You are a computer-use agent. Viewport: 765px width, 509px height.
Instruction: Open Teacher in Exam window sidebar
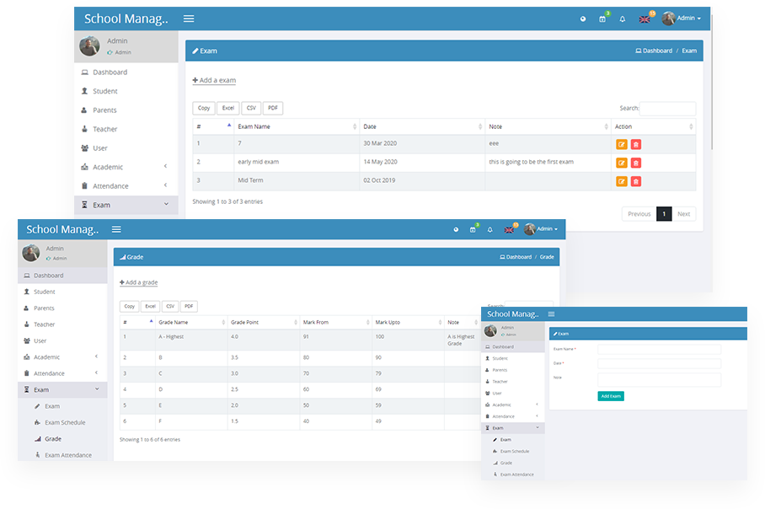click(126, 129)
